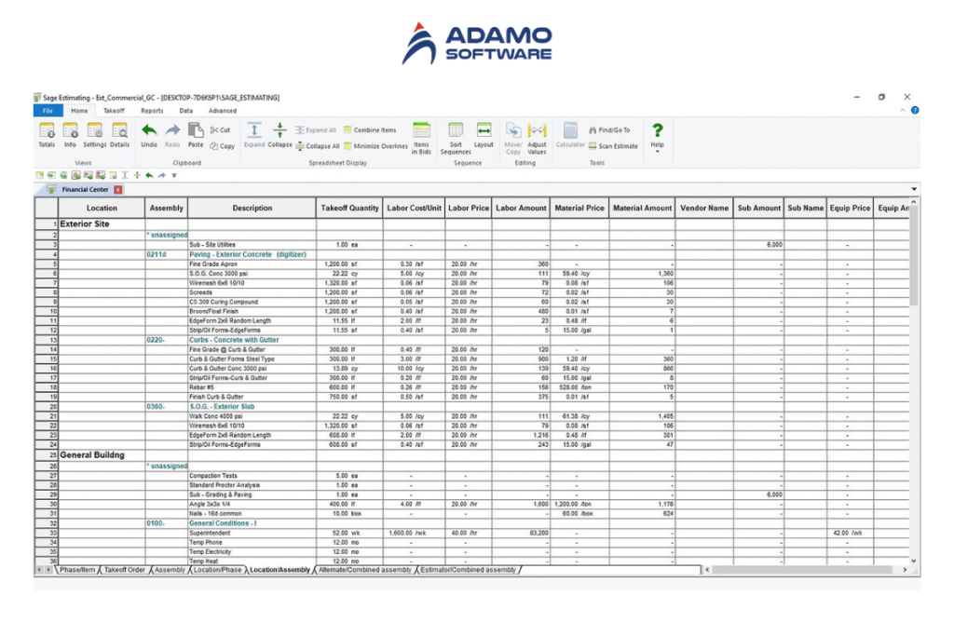Select the Totals icon in the Views group

pos(48,135)
